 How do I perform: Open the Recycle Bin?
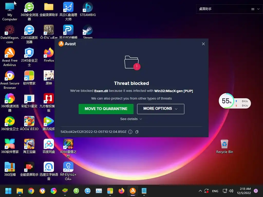(224, 146)
